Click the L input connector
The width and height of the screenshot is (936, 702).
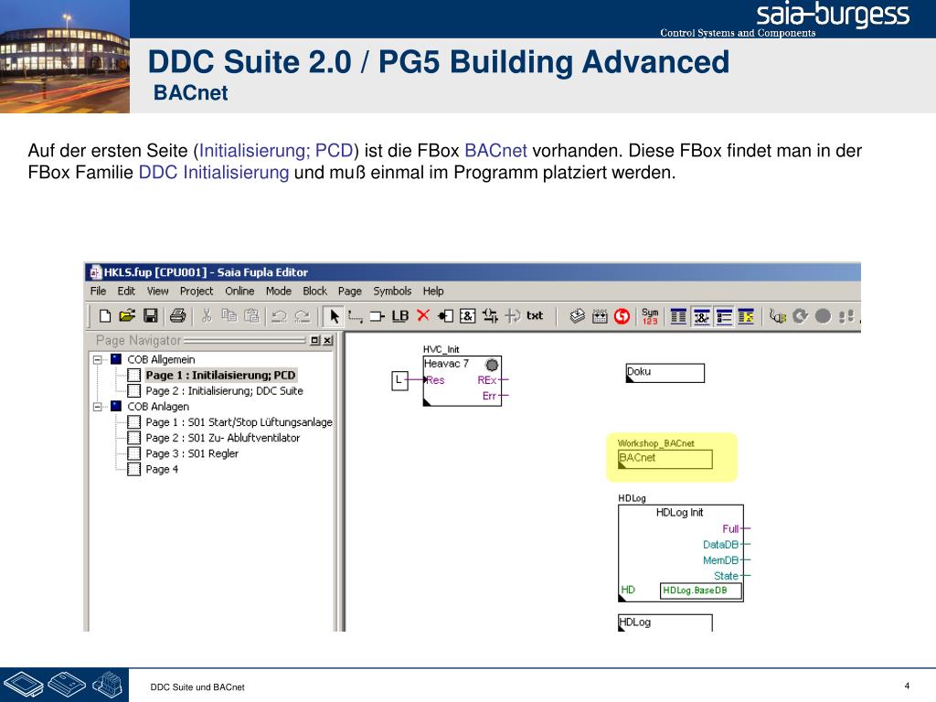[399, 380]
